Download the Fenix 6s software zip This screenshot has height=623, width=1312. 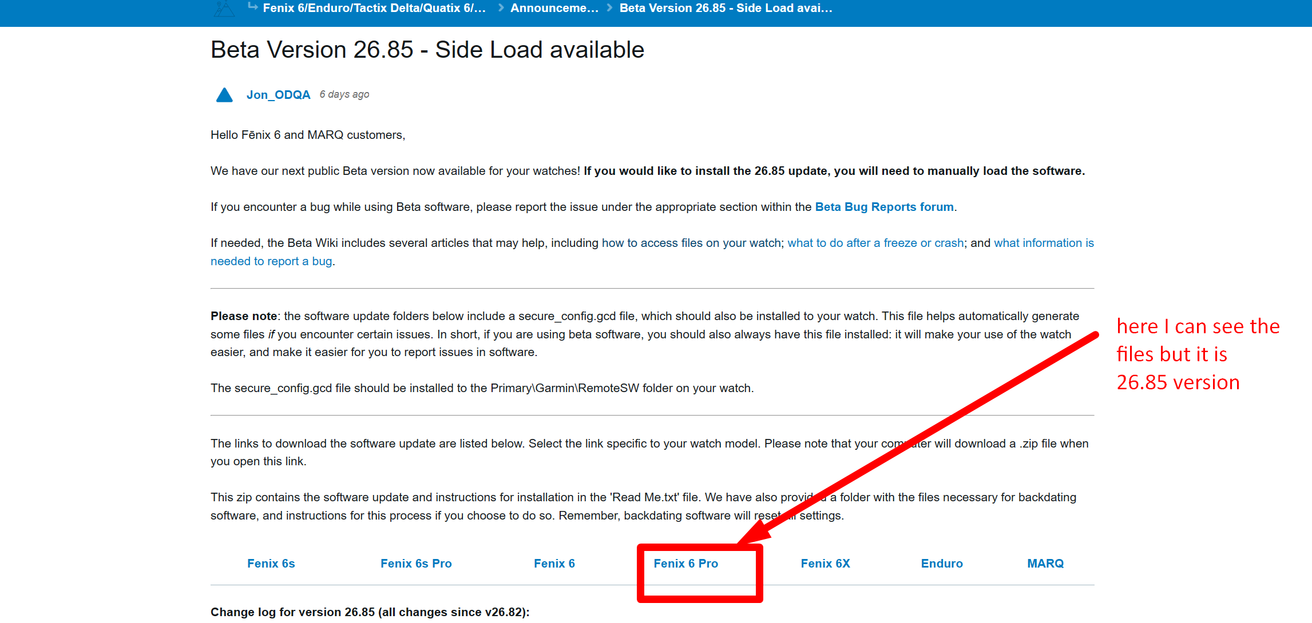(x=271, y=564)
